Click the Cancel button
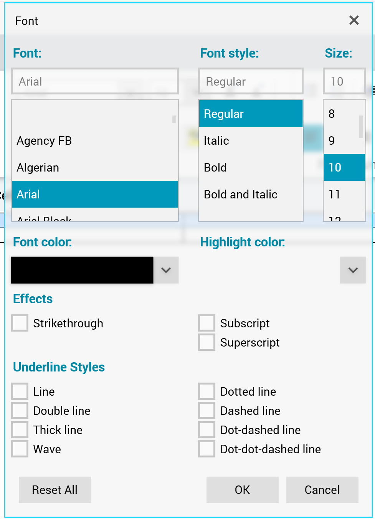 pyautogui.click(x=322, y=490)
